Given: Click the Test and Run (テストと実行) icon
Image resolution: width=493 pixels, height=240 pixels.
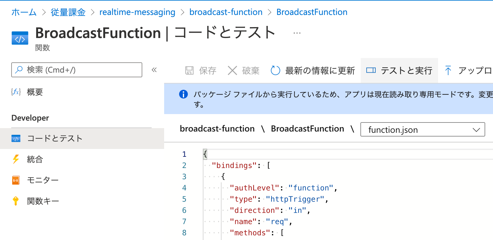Looking at the screenshot, I should [371, 70].
